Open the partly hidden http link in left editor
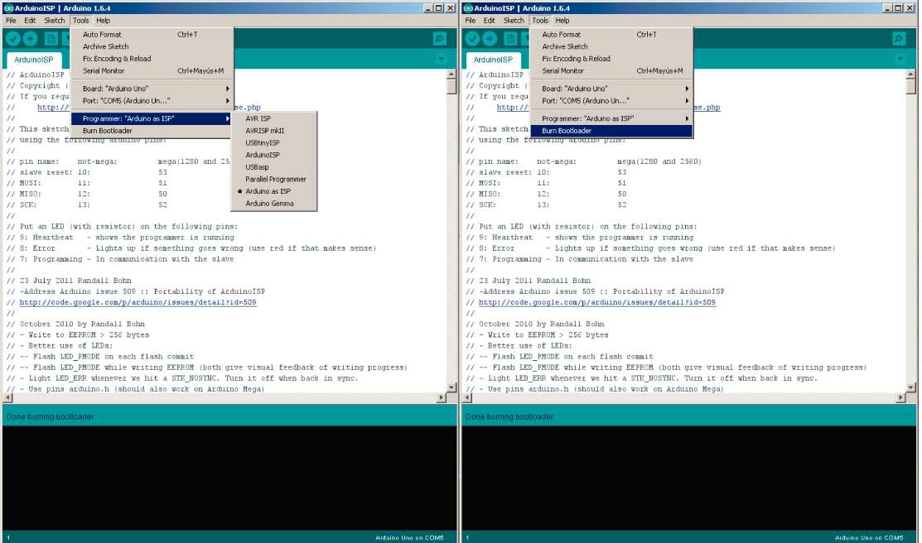This screenshot has width=922, height=543. tap(54, 108)
